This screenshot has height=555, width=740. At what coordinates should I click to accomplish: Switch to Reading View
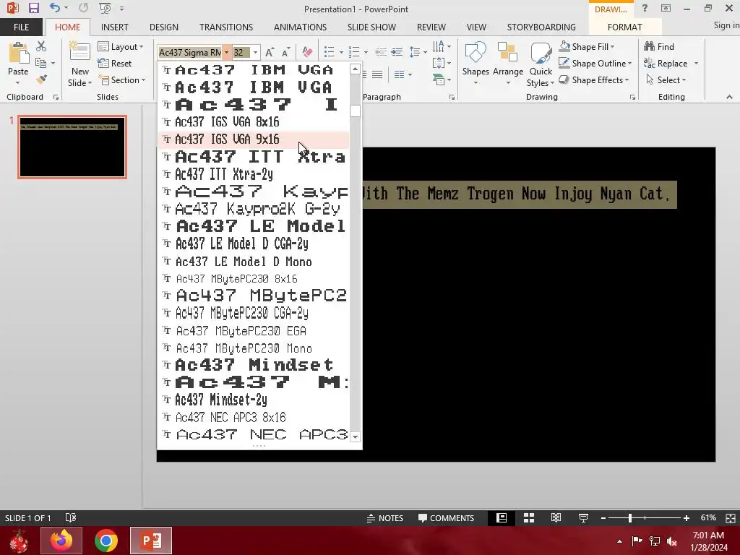coord(556,517)
